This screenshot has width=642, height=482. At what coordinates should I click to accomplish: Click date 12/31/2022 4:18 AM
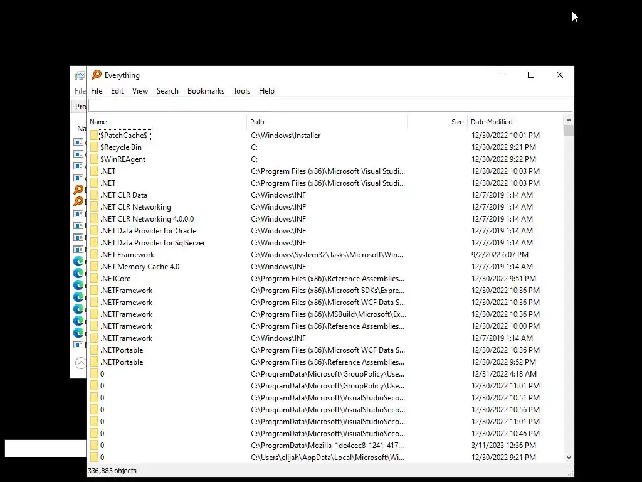[503, 374]
